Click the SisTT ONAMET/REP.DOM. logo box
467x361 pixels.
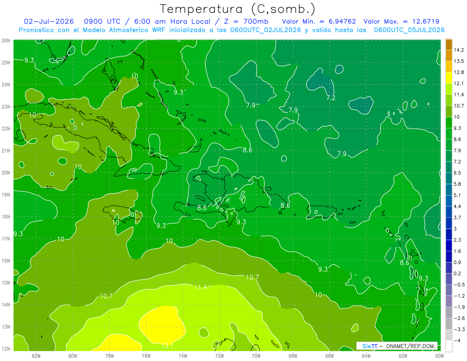click(397, 346)
